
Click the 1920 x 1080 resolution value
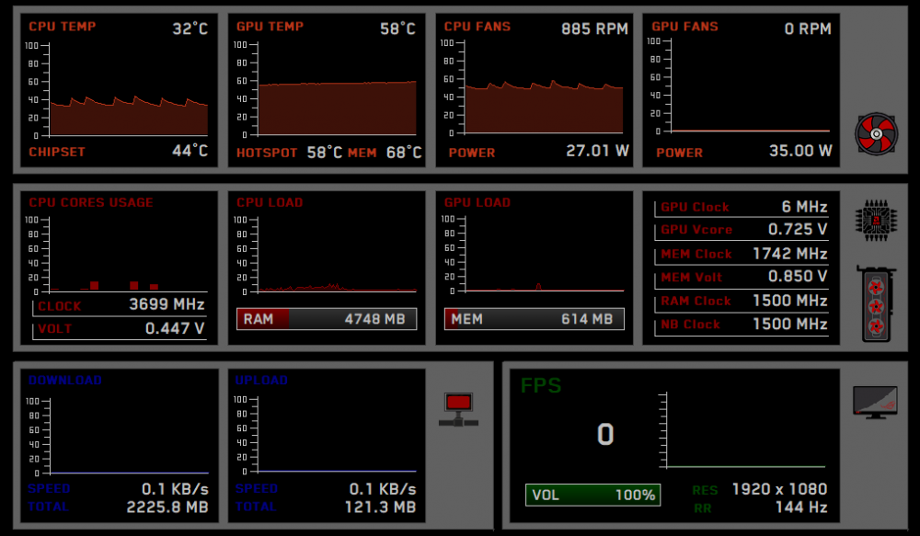coord(778,489)
